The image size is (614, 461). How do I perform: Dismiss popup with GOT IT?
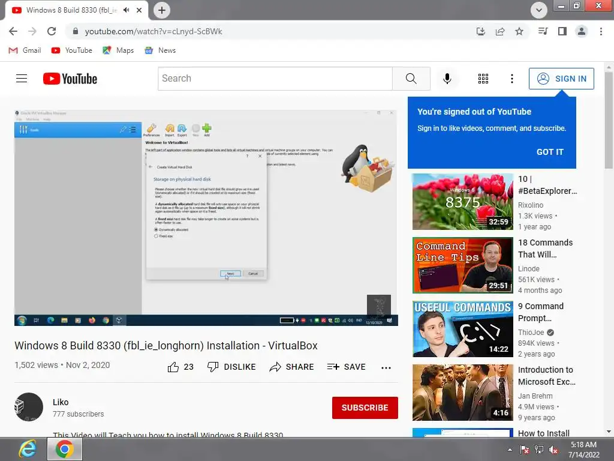pyautogui.click(x=550, y=152)
